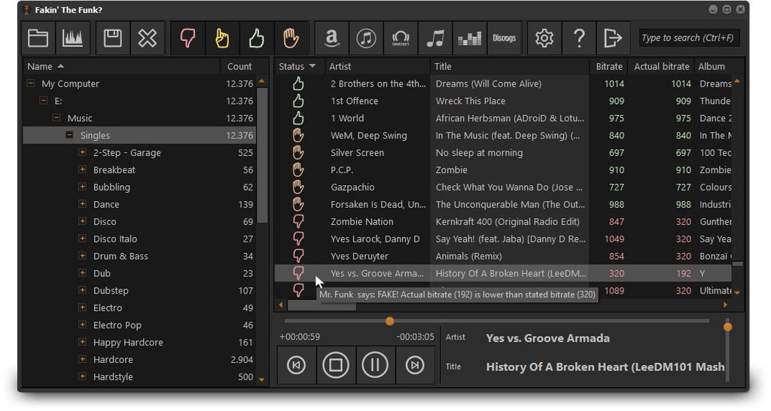Click the track list horizontal scrollbar
Screen dimensions: 771x411
[x=322, y=306]
